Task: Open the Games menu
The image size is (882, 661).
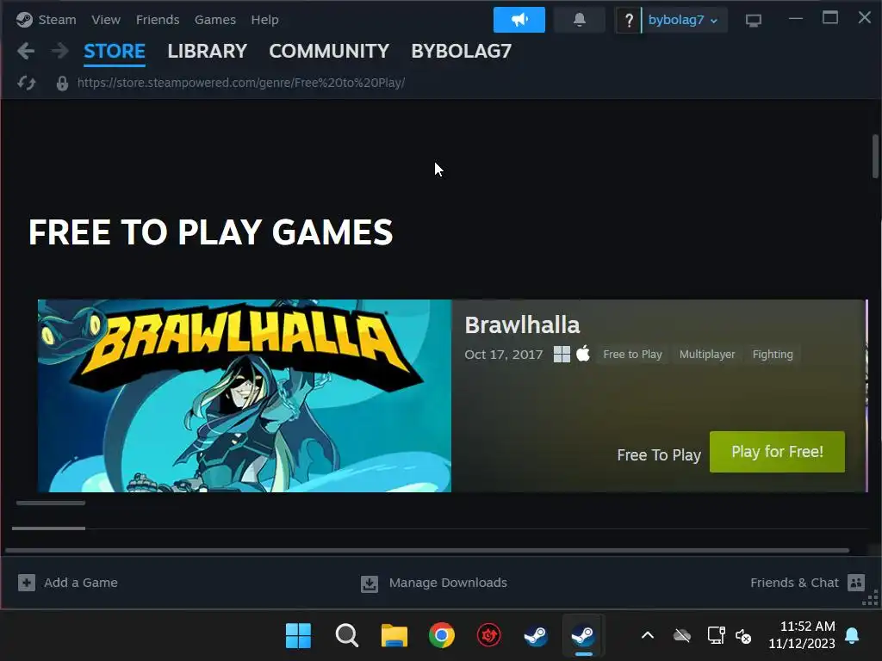Action: 214,20
